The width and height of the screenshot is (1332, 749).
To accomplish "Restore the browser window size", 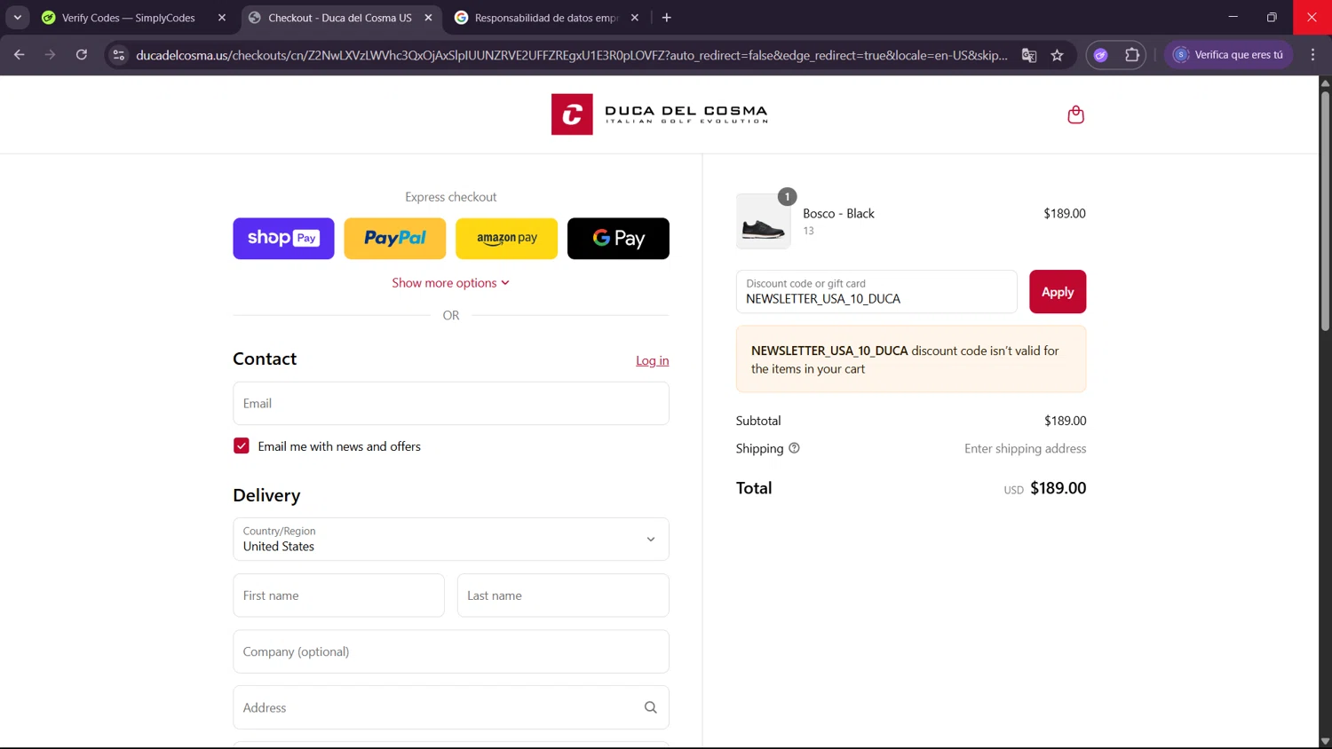I will click(1272, 17).
